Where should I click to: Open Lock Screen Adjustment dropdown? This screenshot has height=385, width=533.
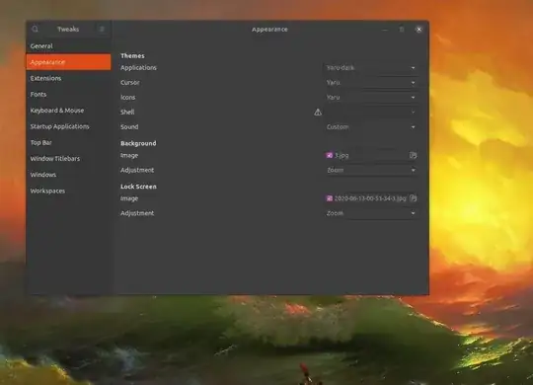tap(370, 213)
